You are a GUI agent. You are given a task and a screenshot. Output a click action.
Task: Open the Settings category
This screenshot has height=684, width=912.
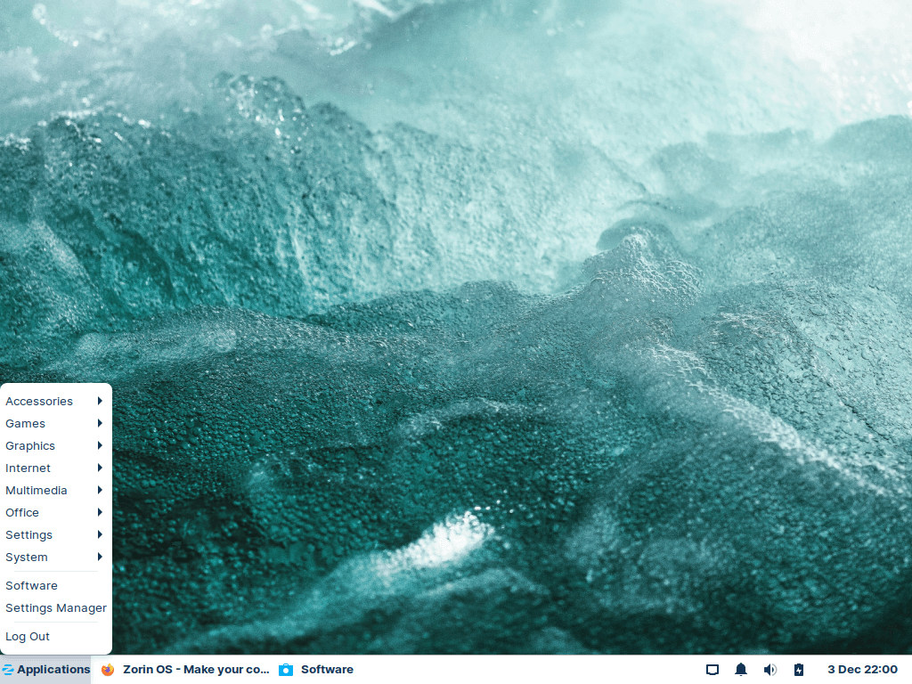[28, 534]
